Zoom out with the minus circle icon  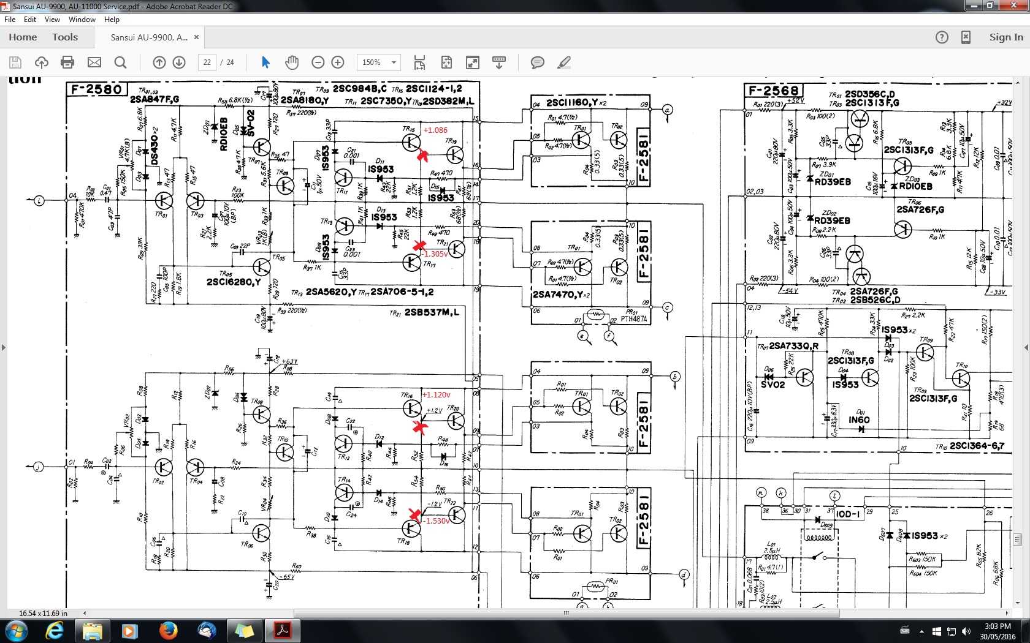point(318,62)
